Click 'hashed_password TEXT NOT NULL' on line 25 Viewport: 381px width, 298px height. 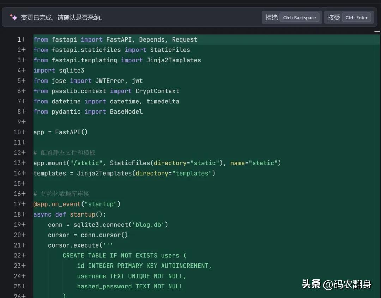130,286
